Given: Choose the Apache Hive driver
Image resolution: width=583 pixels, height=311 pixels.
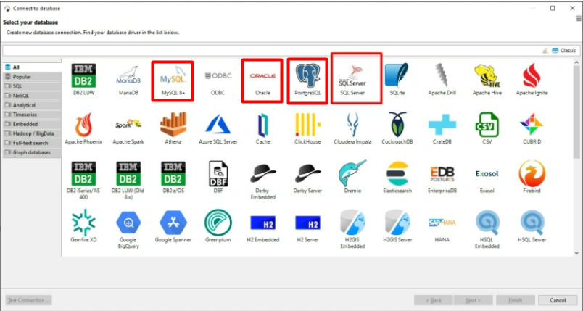Looking at the screenshot, I should pos(487,80).
